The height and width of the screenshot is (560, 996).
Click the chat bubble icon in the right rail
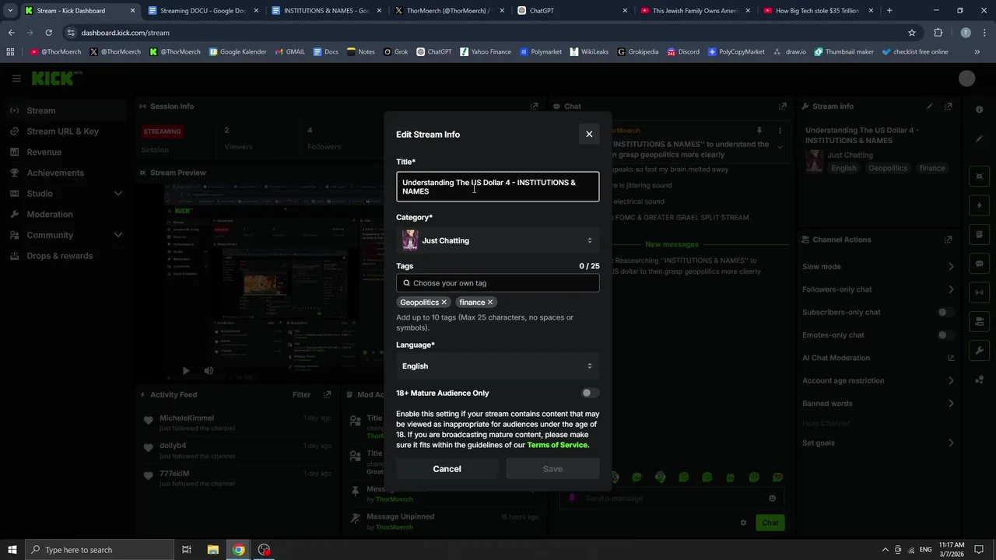[980, 264]
